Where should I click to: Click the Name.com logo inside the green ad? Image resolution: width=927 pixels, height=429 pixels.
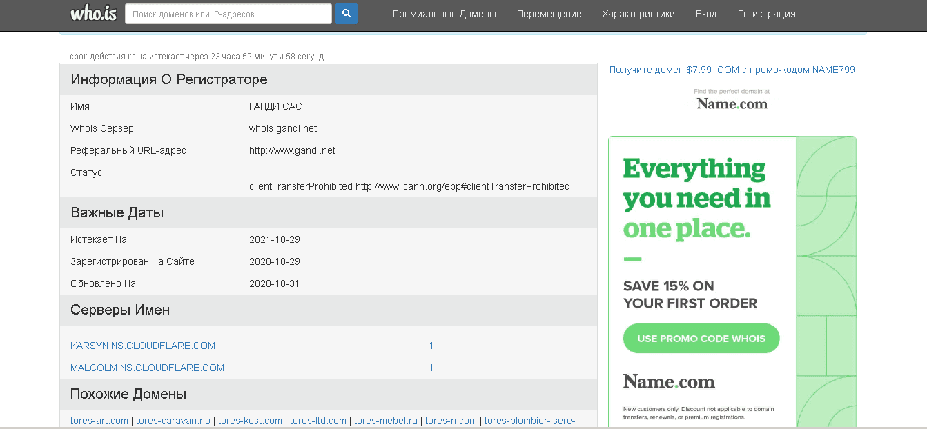[x=669, y=381]
